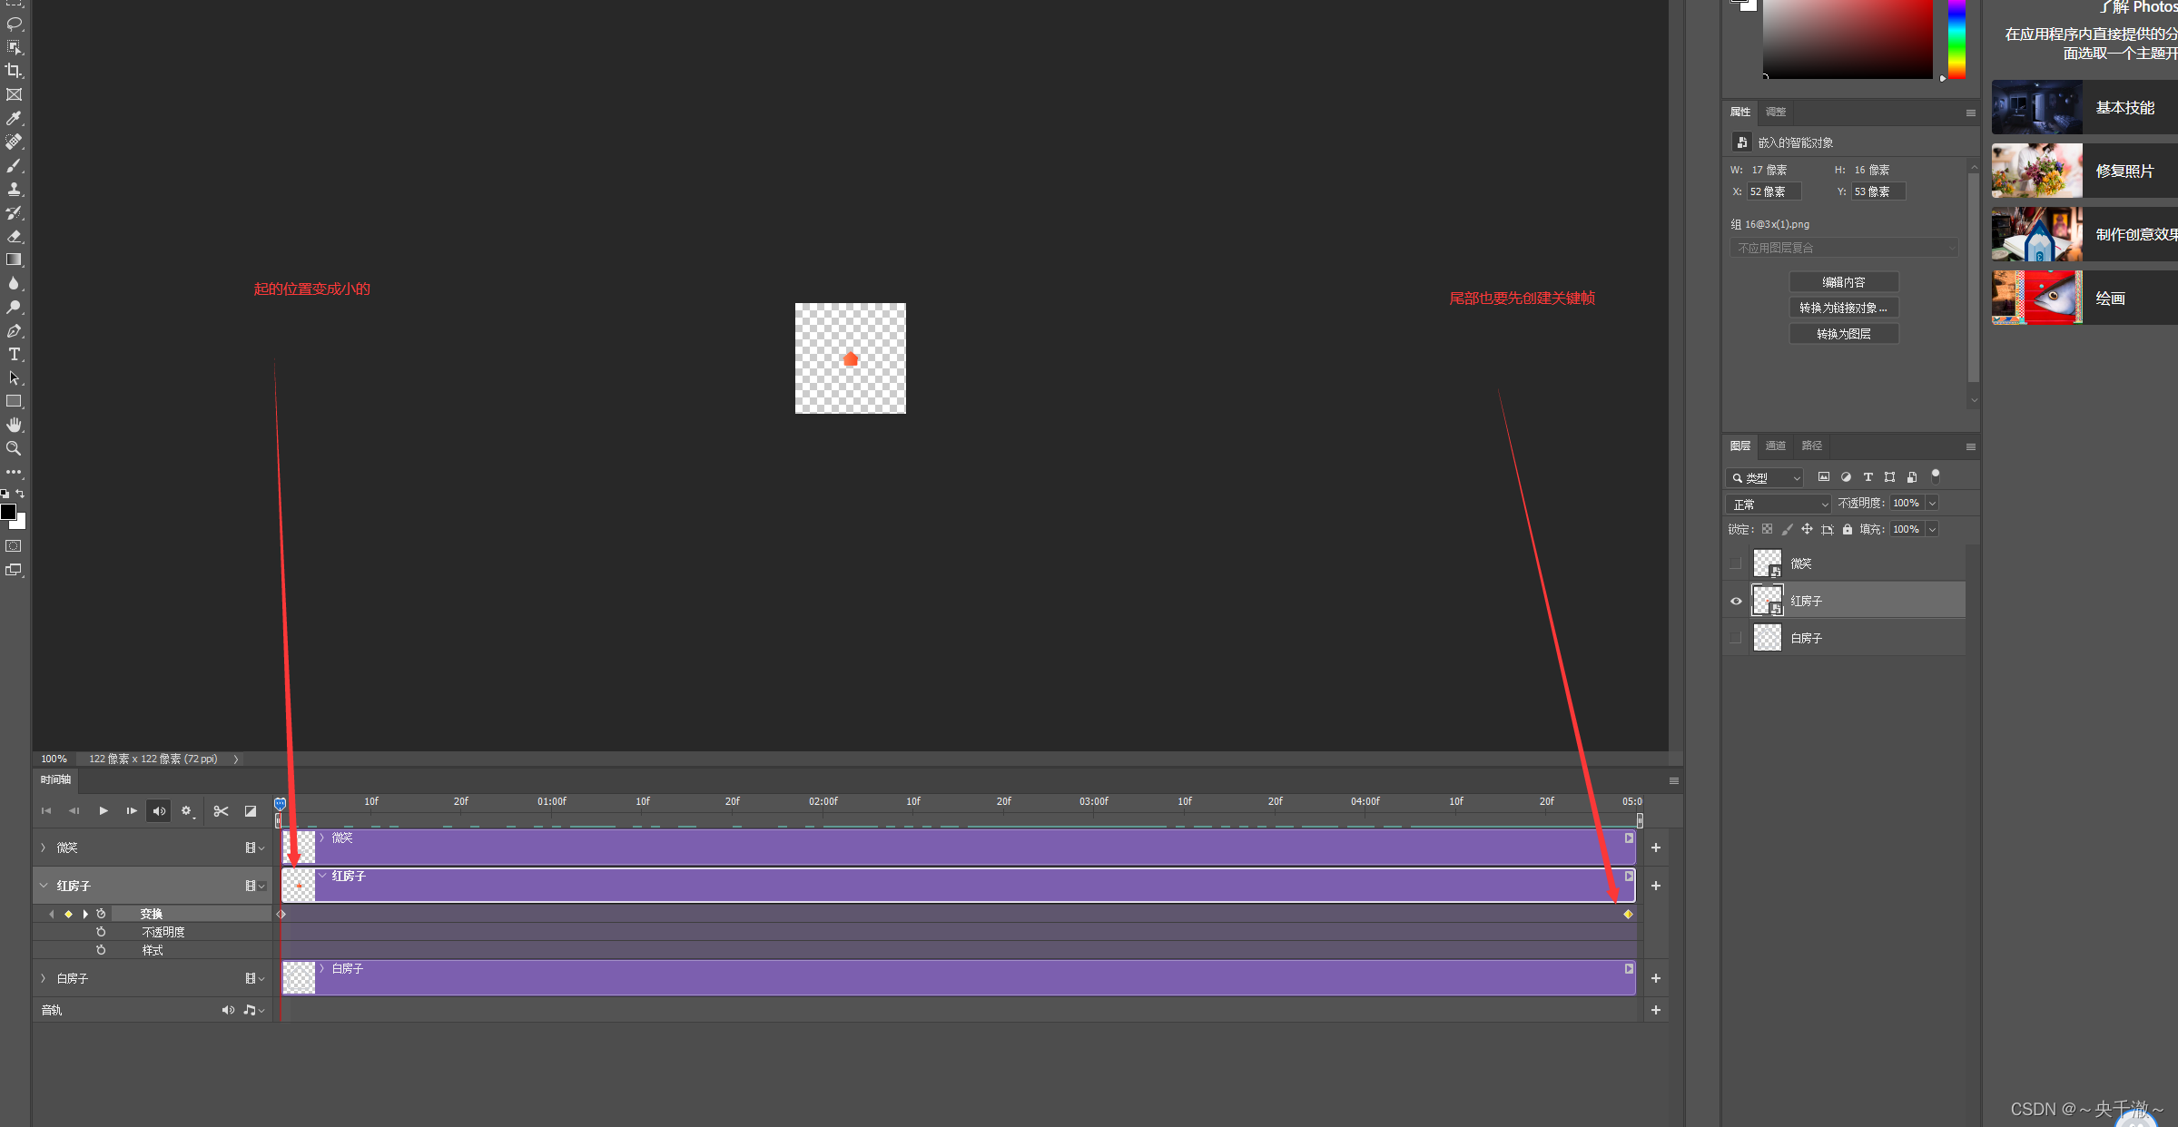
Task: Open timeline settings gear icon
Action: coord(186,811)
